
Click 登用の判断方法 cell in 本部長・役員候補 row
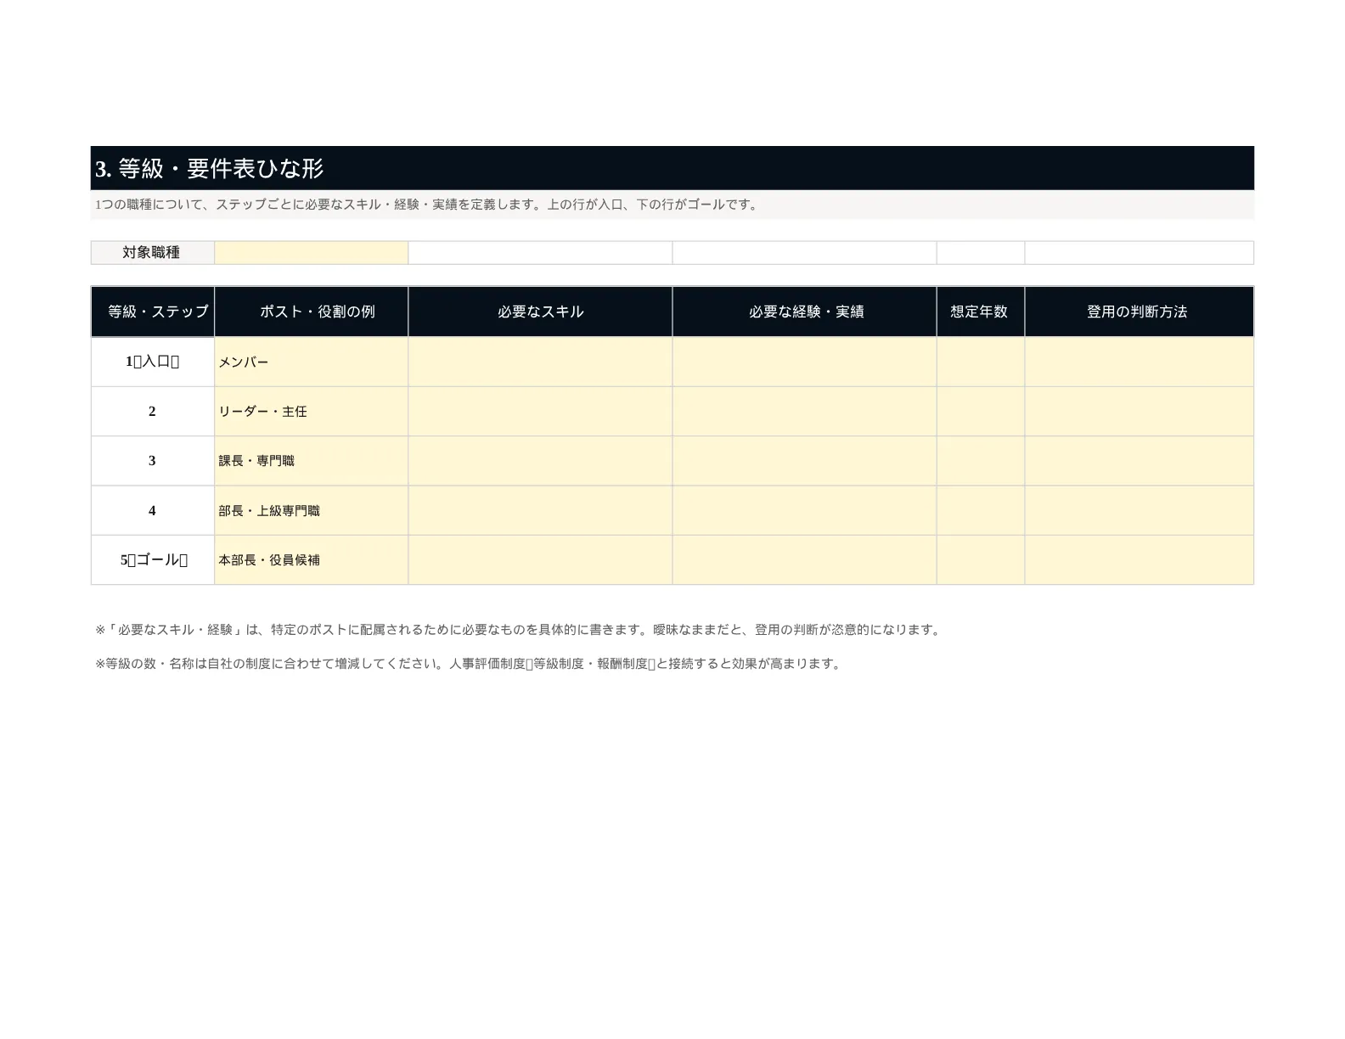click(x=1139, y=560)
